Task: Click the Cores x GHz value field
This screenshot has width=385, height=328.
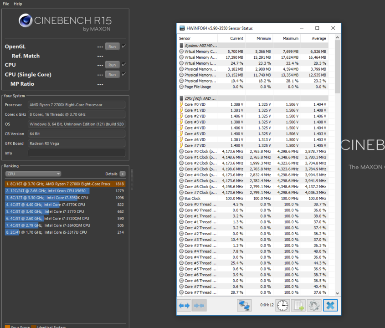Action: tap(77, 114)
